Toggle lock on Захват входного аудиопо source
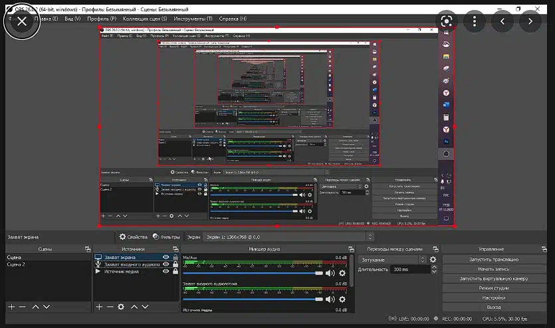Screen dimensions: 555x328 (x=175, y=264)
